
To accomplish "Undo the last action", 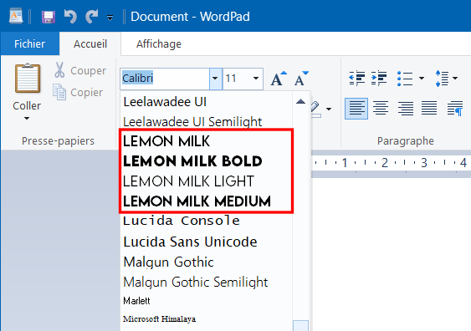I will tap(70, 17).
